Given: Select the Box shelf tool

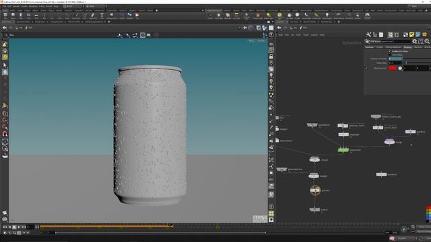Looking at the screenshot, I should coord(5,15).
